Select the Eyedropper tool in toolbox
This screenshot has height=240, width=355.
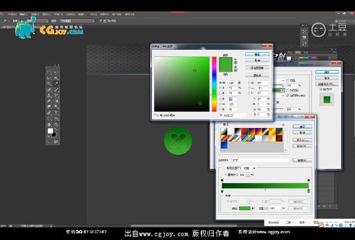tap(56, 84)
